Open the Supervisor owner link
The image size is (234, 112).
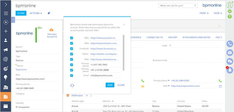pyautogui.click(x=21, y=69)
